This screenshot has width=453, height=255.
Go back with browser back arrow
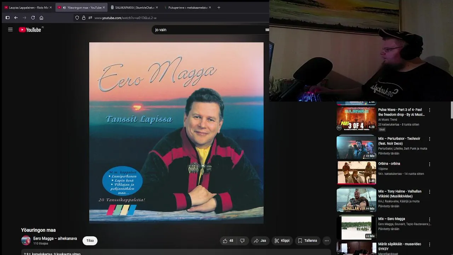coord(16,18)
